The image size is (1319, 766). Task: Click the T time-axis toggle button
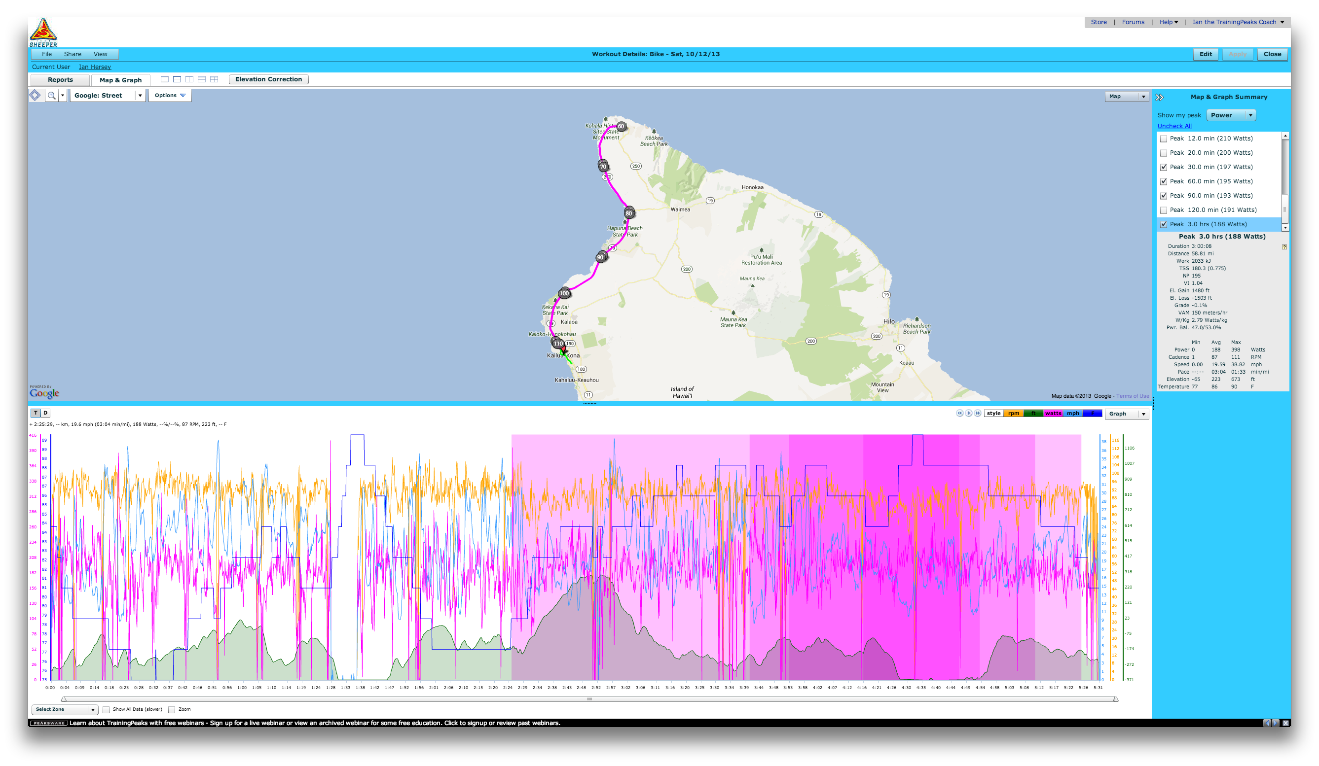36,413
